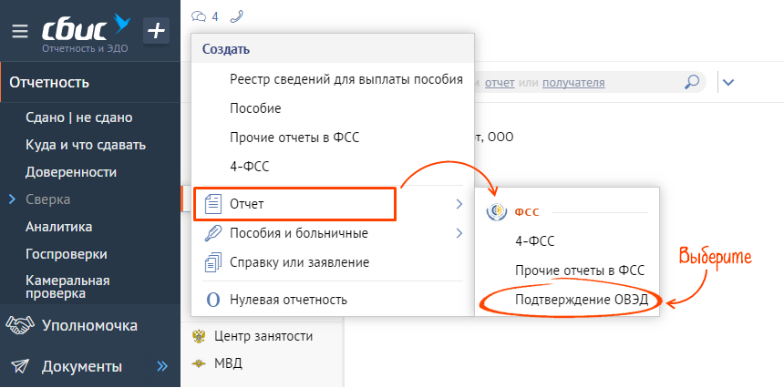Select 4-ФСС under the ФСС submenu

point(534,241)
